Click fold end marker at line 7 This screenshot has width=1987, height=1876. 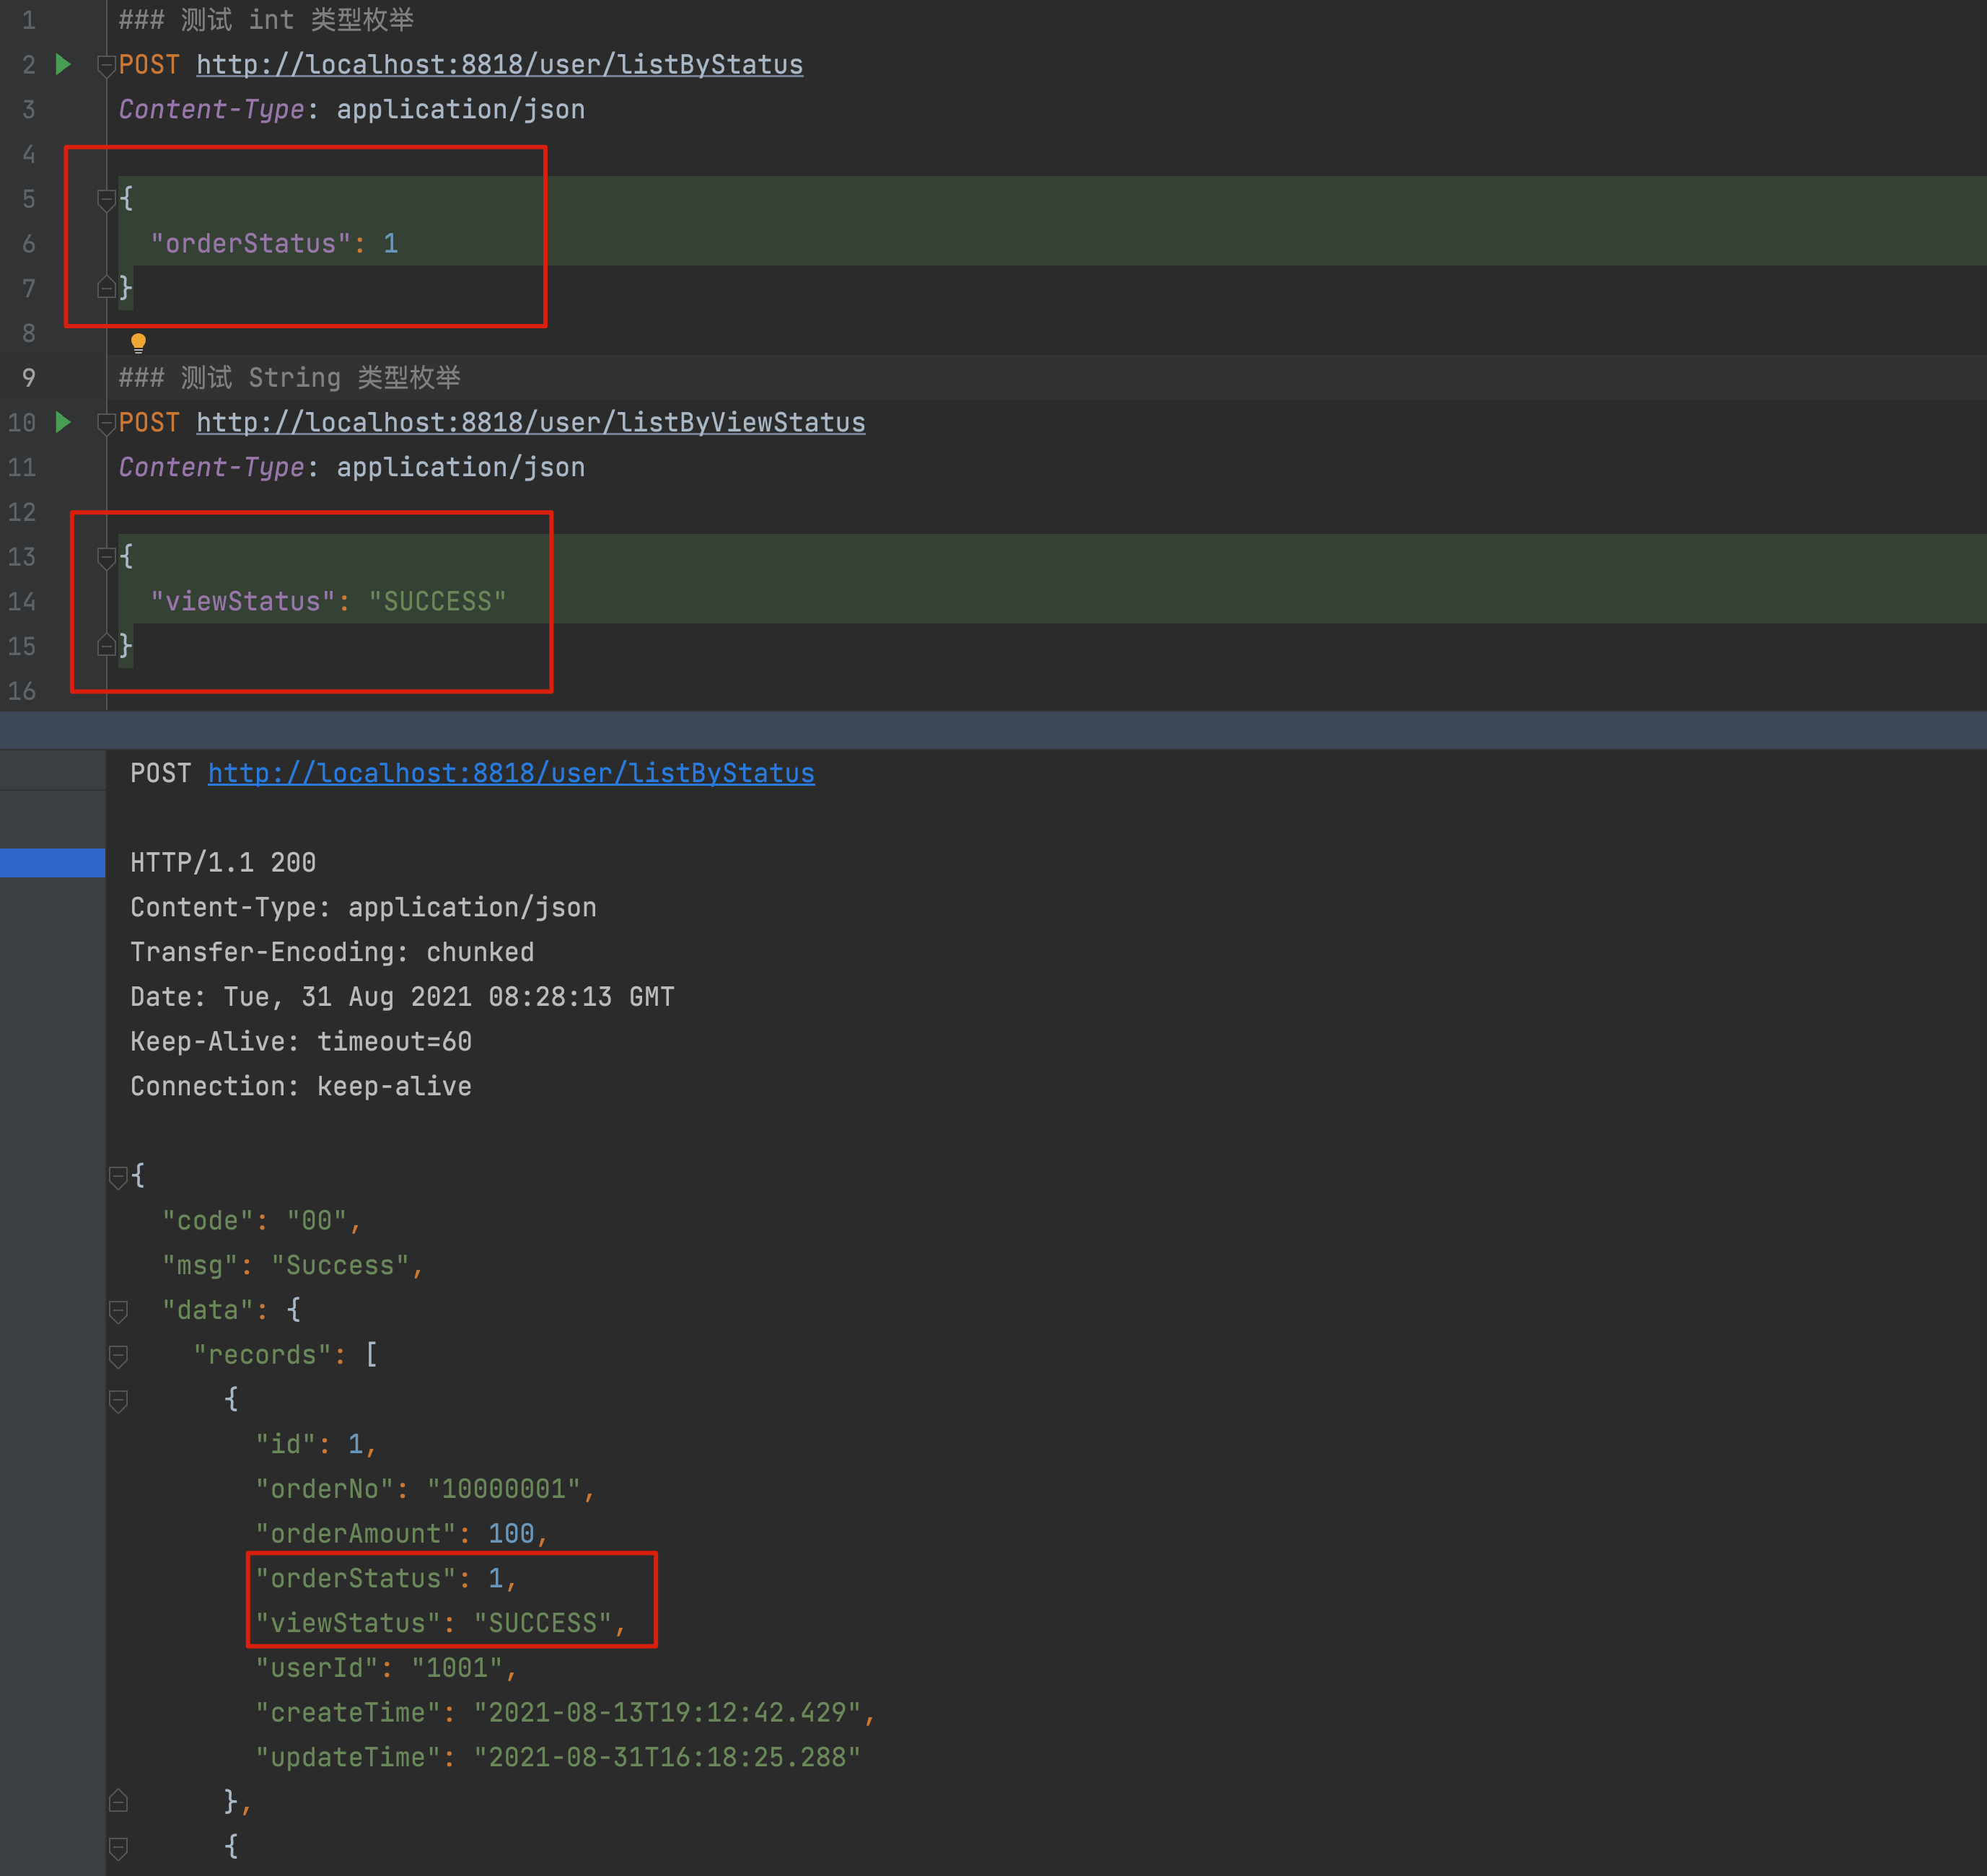coord(106,288)
